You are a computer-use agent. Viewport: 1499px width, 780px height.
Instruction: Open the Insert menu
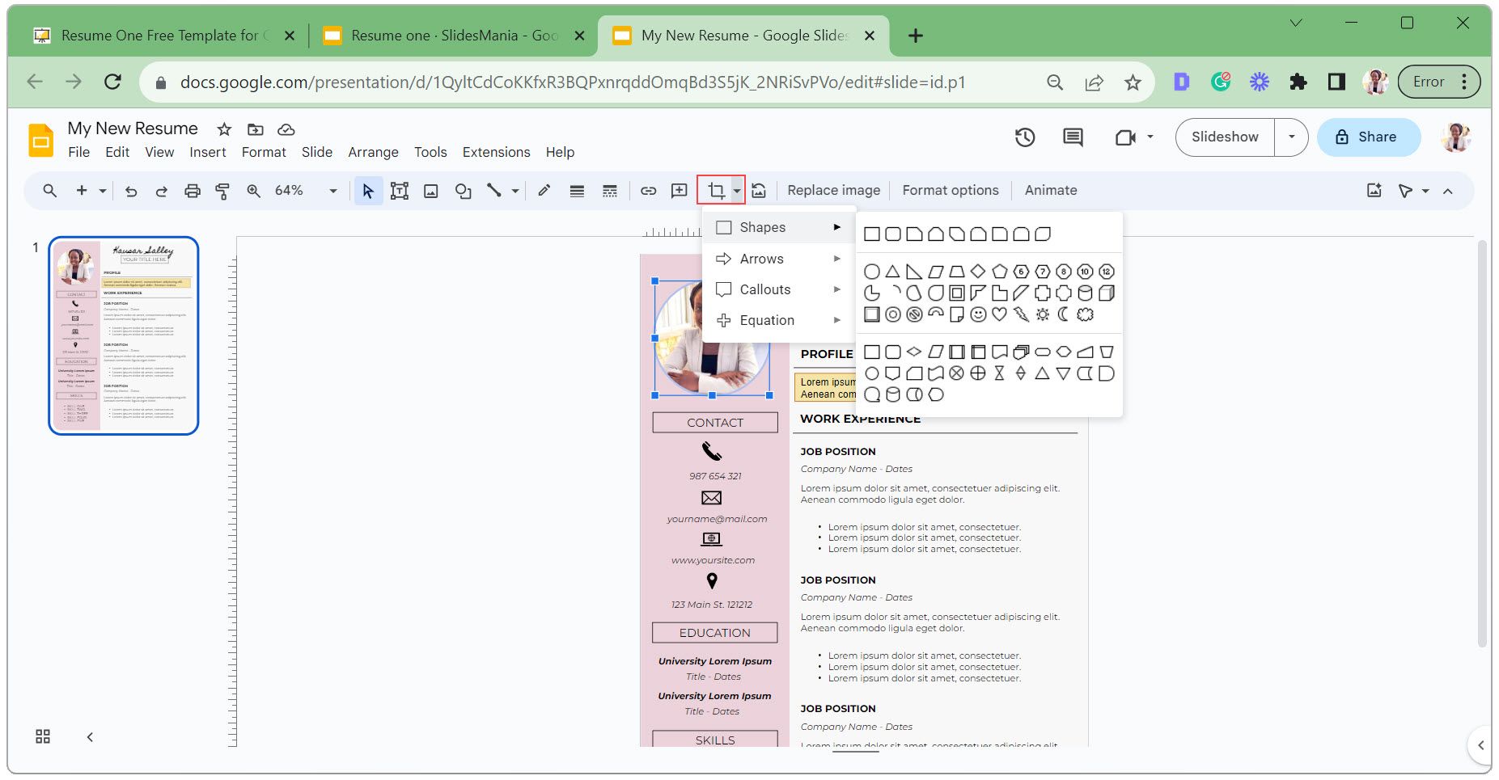(x=207, y=152)
